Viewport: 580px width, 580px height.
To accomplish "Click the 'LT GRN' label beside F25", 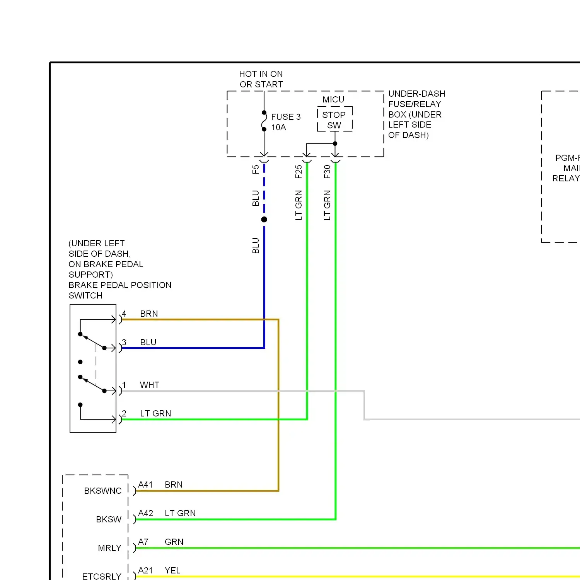I will pyautogui.click(x=299, y=205).
